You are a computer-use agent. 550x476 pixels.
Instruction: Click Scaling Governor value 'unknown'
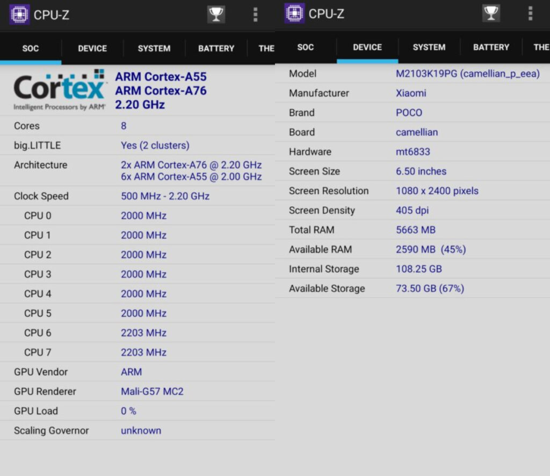click(141, 431)
